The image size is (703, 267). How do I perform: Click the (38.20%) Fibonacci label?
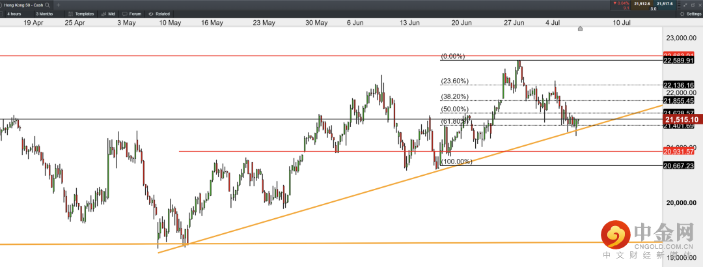tap(454, 96)
